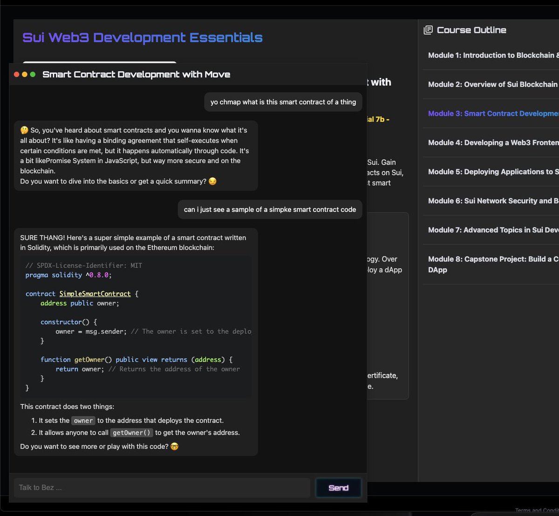Click the nerd emoji after 'play with this code?'
The image size is (559, 516).
click(175, 447)
